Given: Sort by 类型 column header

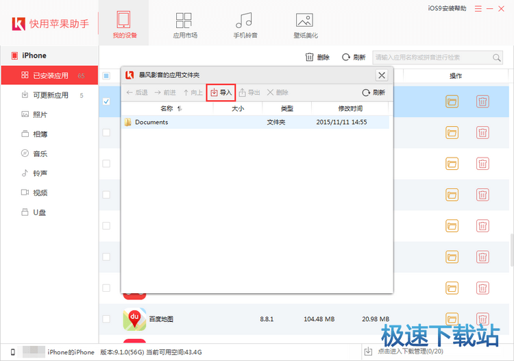Looking at the screenshot, I should (x=287, y=108).
